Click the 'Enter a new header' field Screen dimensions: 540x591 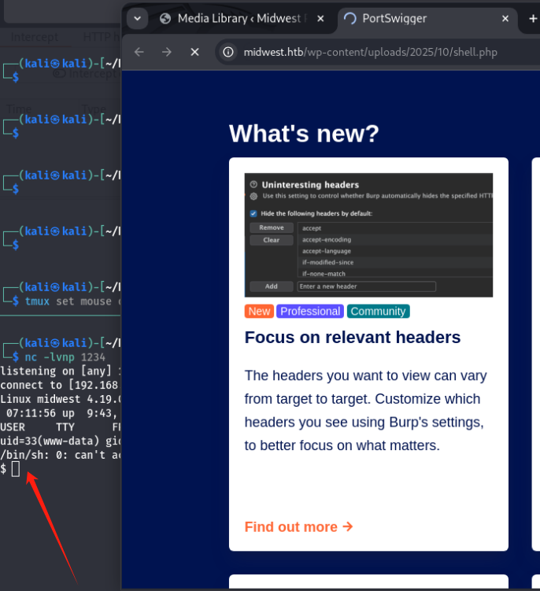(367, 286)
